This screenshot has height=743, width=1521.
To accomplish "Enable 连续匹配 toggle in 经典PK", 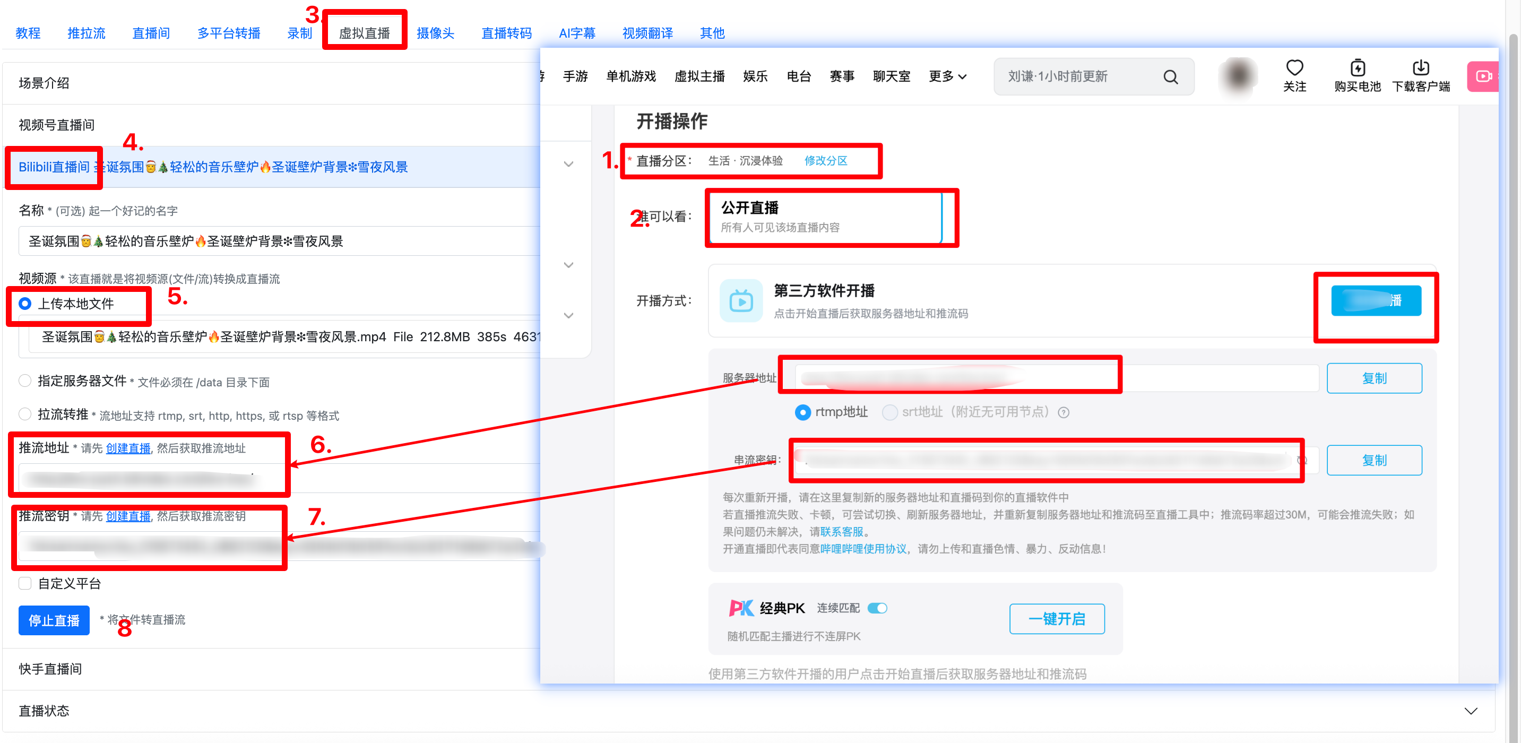I will click(878, 607).
